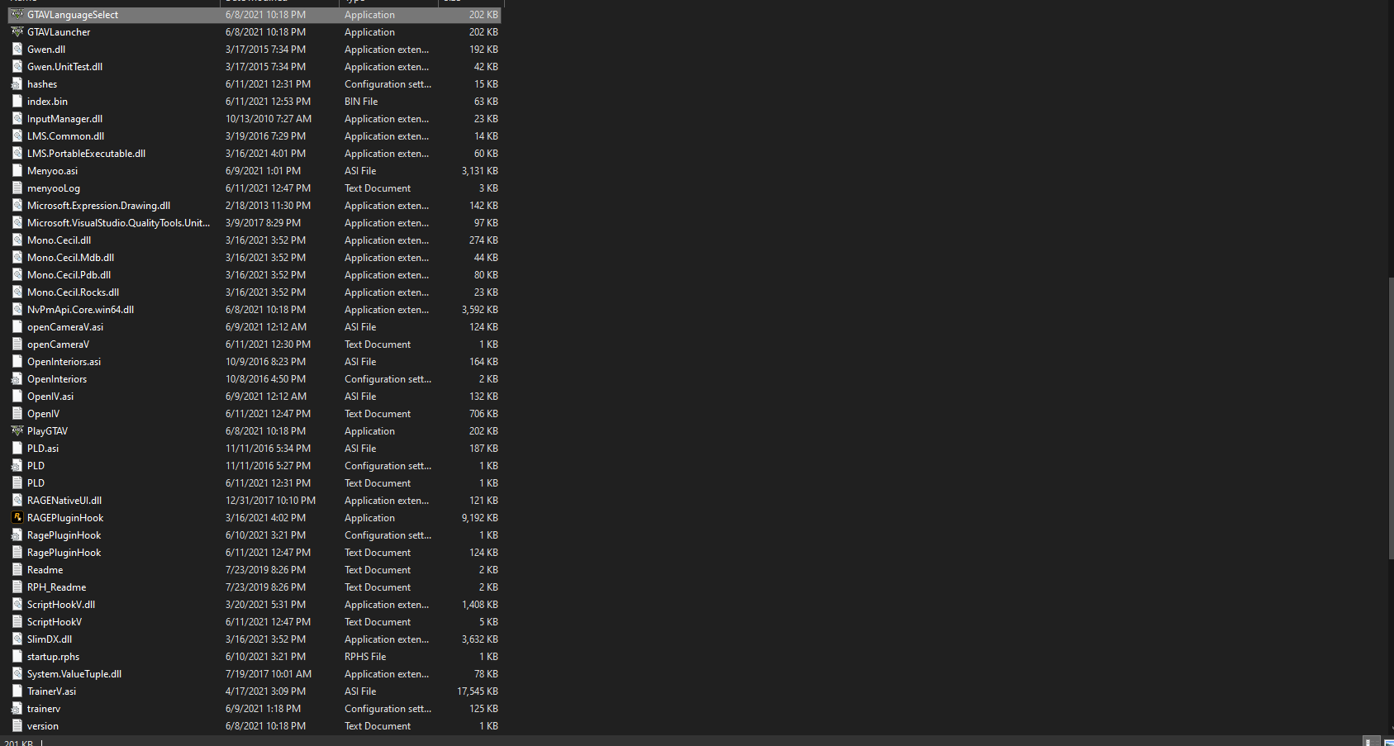Click the file name Mono.Cecil.Rocks.dll
Screen dimensions: 1394x746
73,292
